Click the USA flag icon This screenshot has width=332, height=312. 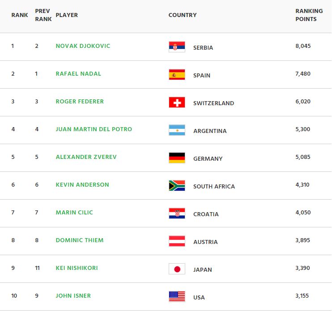pos(177,296)
